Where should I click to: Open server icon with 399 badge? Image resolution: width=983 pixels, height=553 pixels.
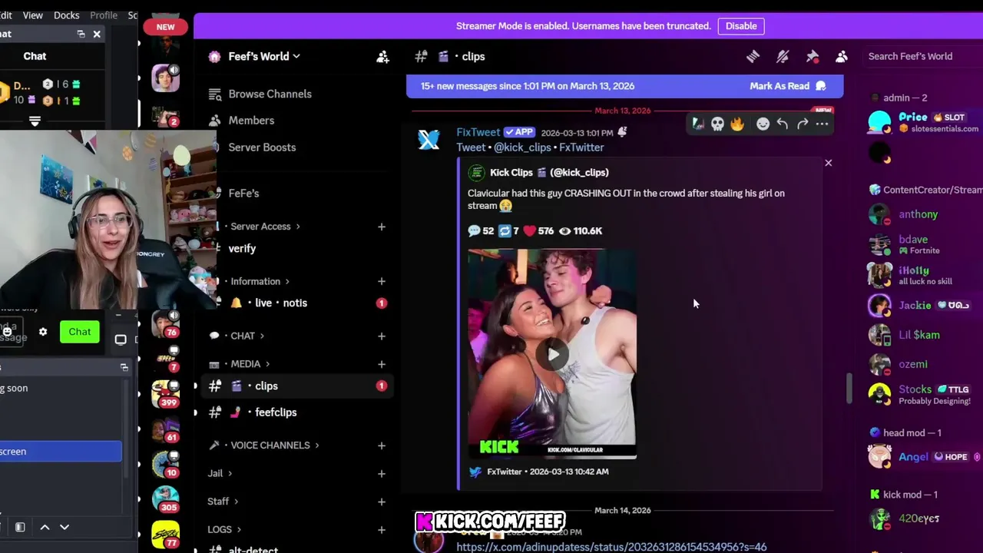[x=165, y=394]
